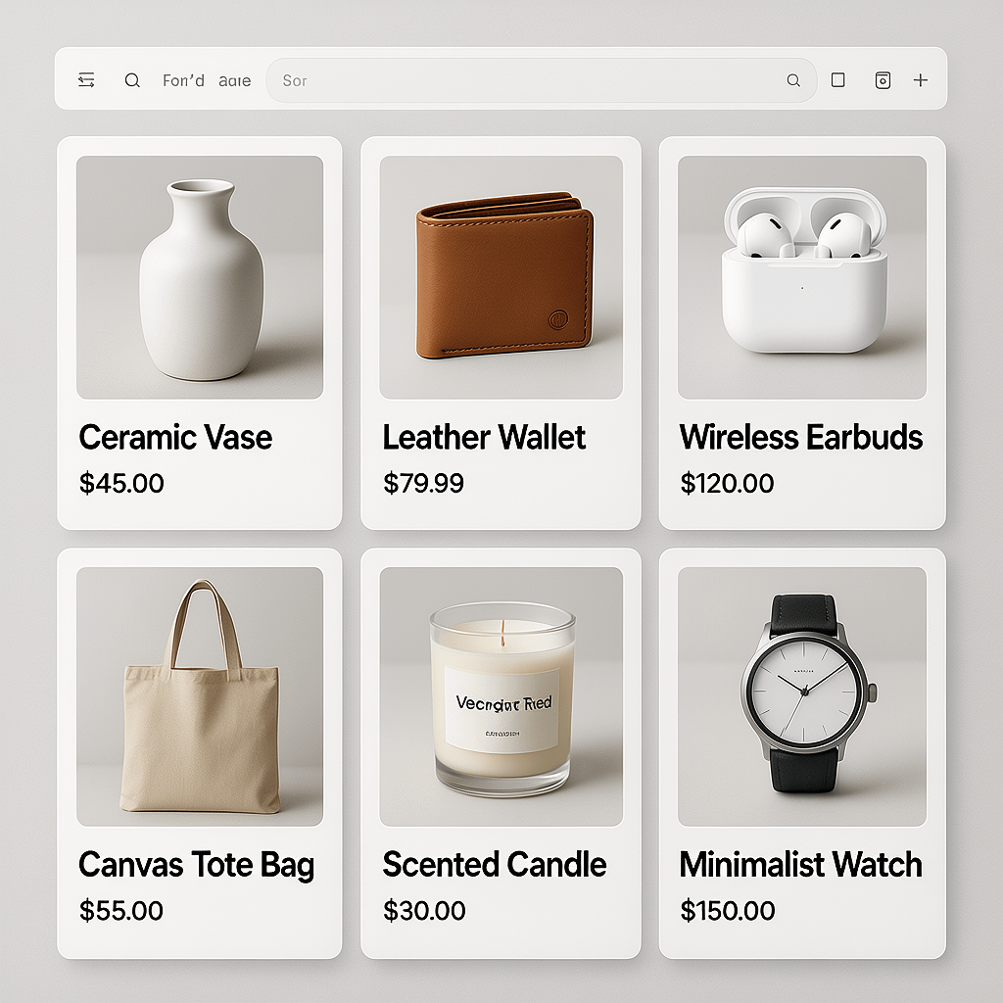The image size is (1003, 1003).
Task: Open the filter sliders icon
Action: [x=86, y=80]
